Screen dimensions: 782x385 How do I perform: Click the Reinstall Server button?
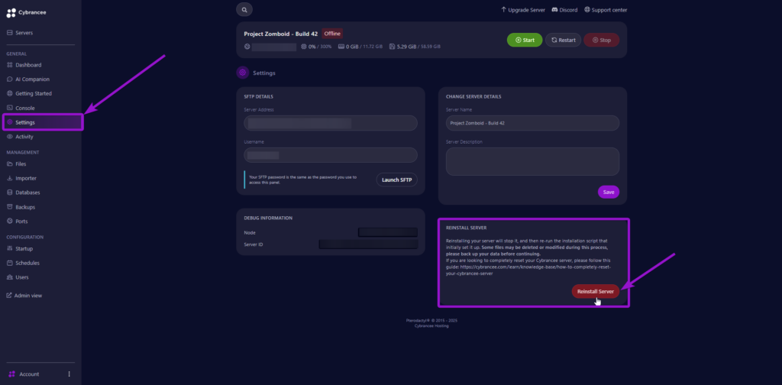[595, 291]
